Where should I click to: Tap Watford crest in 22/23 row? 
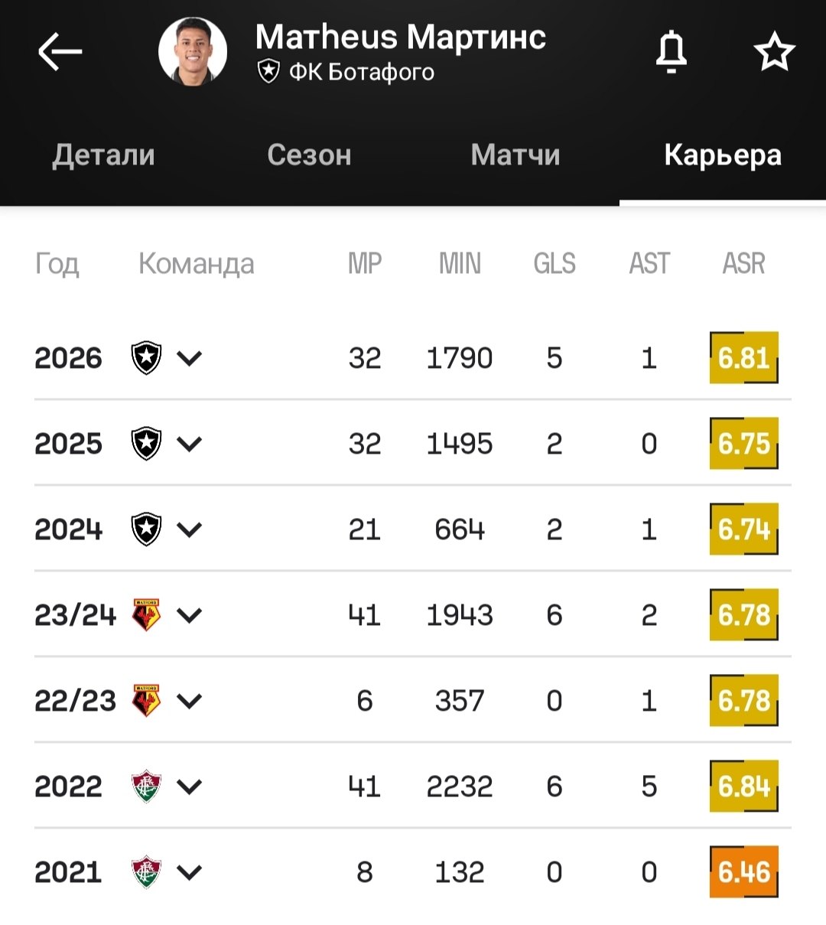[146, 700]
